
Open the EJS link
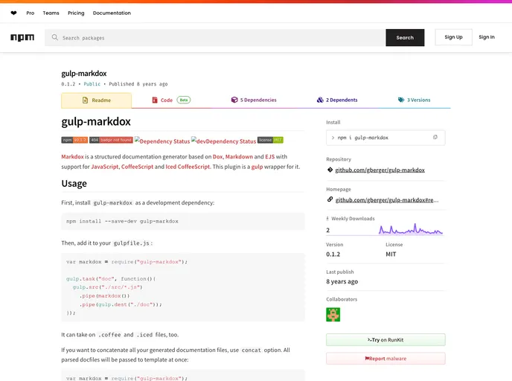coord(269,157)
